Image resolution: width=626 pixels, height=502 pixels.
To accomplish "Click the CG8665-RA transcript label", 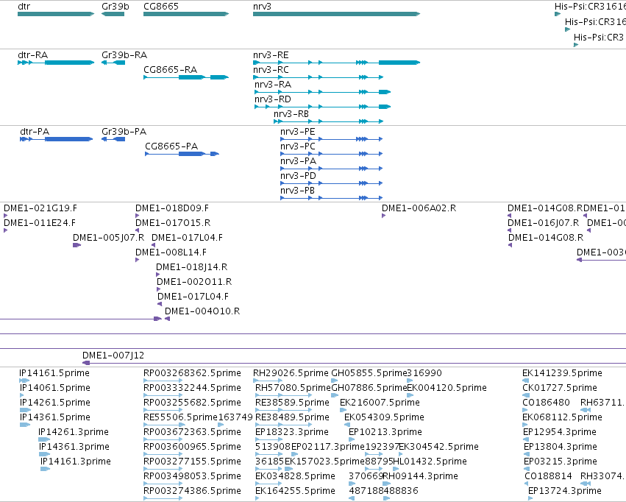I will click(171, 70).
